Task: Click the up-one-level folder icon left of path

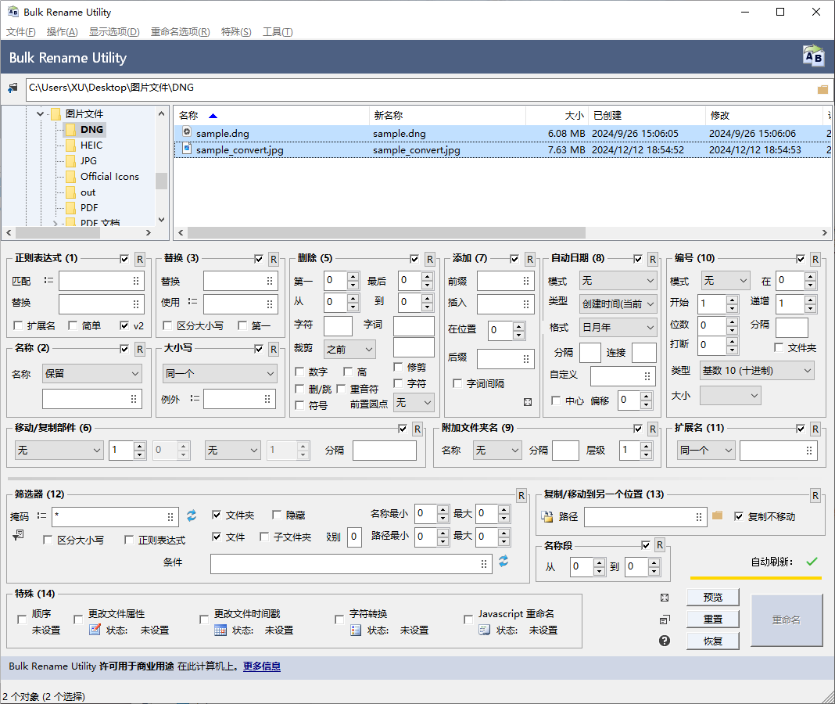Action: point(12,88)
